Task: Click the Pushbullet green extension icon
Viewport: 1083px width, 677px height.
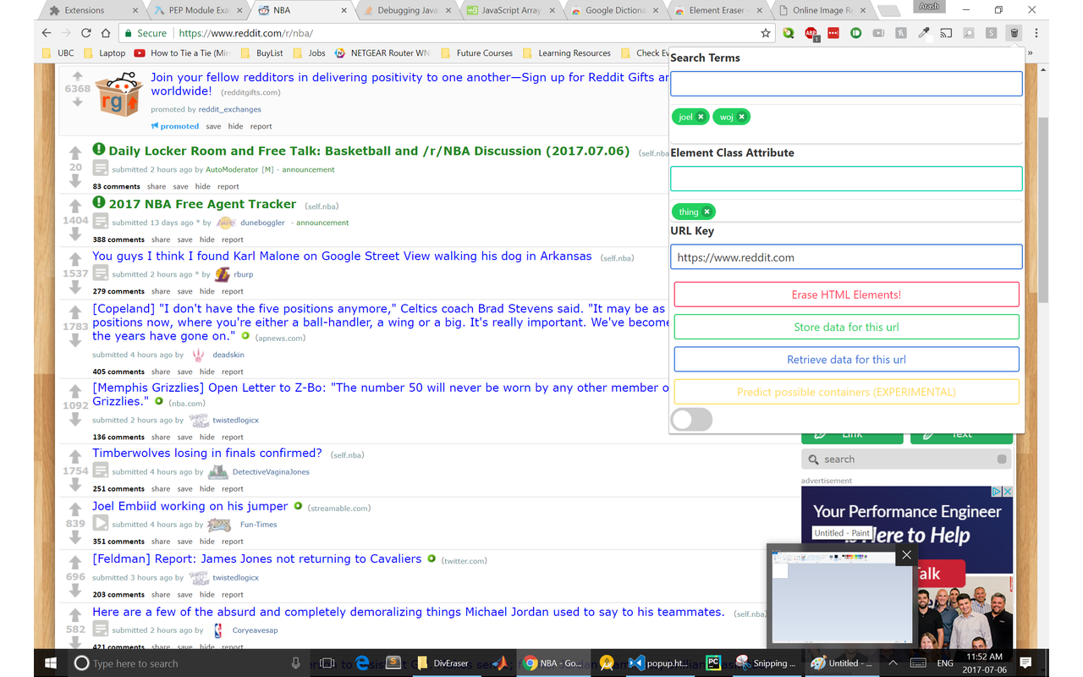Action: point(855,33)
